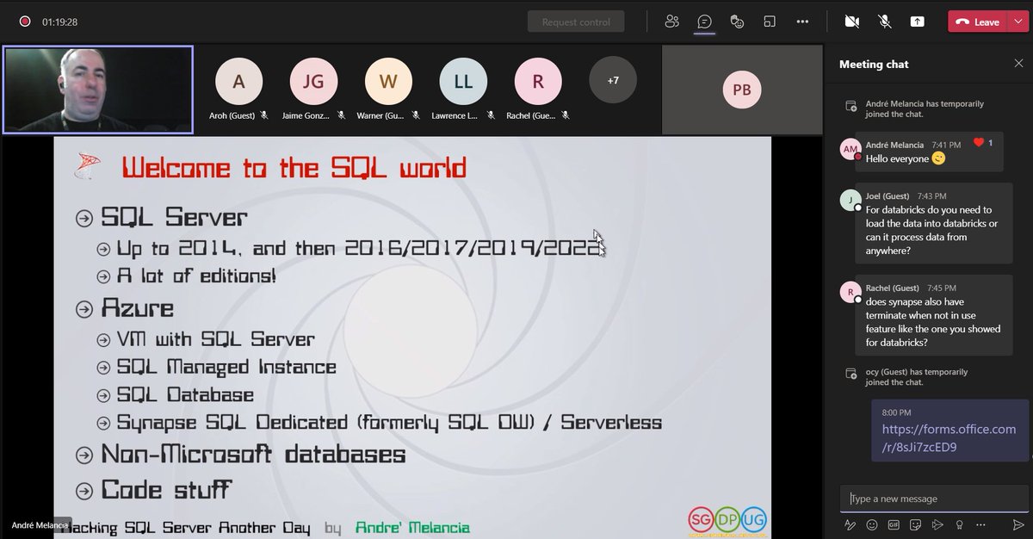
Task: Open more messaging extensions ellipsis below the message box
Action: (x=980, y=524)
